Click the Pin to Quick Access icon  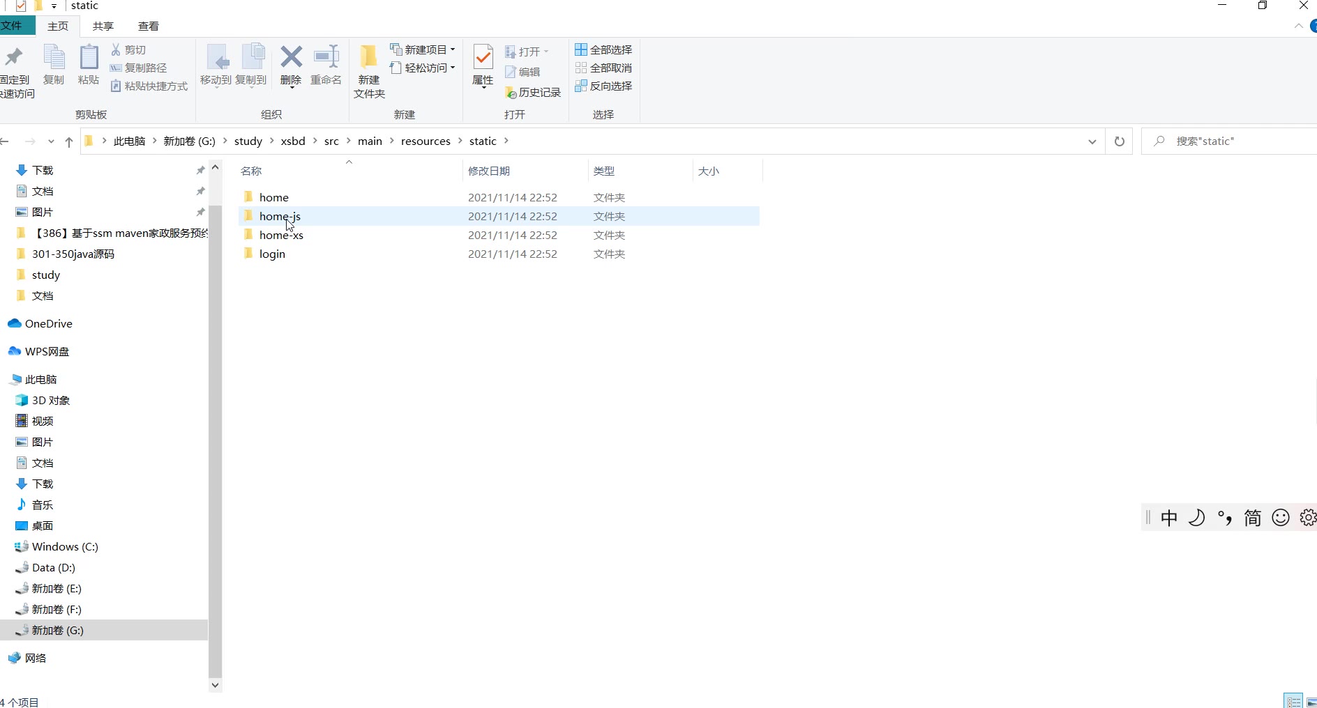(x=14, y=57)
